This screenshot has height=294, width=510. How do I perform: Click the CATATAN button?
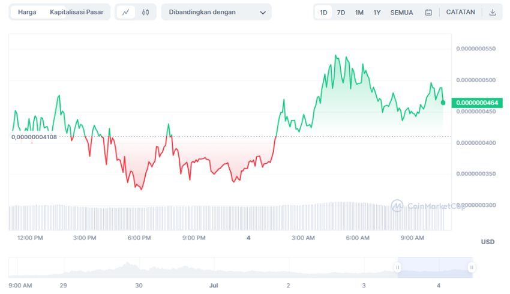click(x=461, y=12)
